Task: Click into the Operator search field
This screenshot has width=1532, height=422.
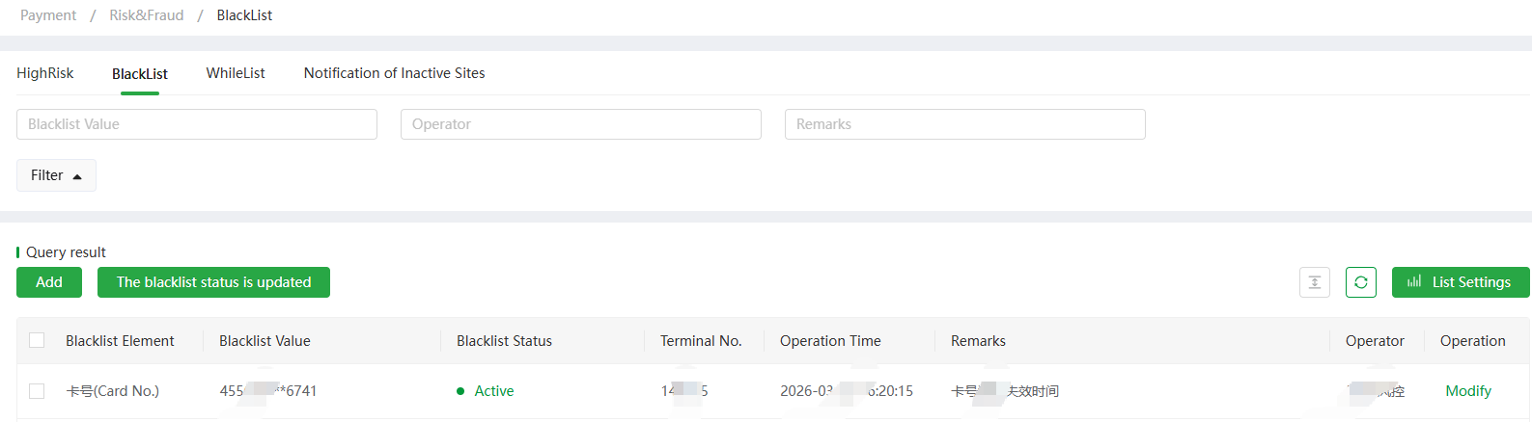Action: 581,124
